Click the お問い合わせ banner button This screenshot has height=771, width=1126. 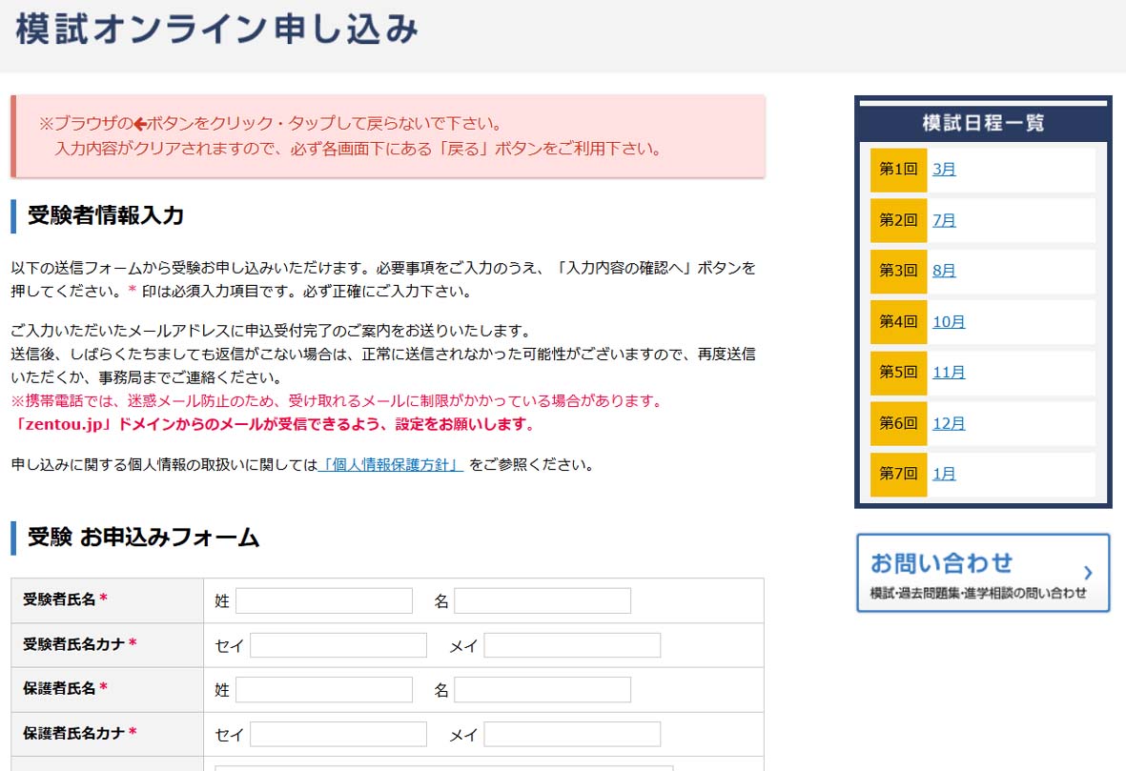982,573
